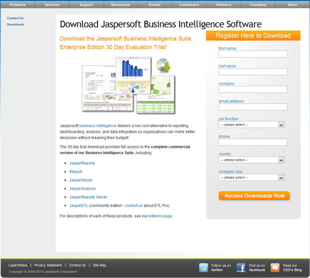The width and height of the screenshot is (310, 278).
Task: Click the Facebook icon in footer
Action: click(x=241, y=268)
